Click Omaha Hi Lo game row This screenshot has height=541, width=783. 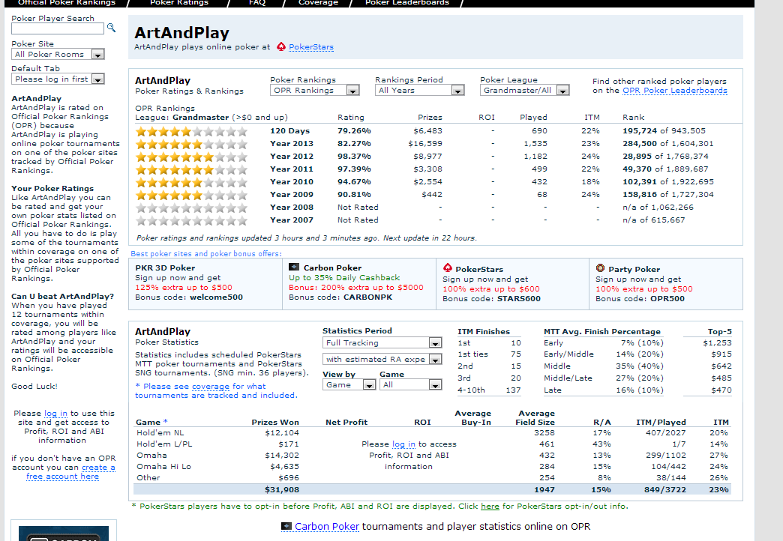432,466
